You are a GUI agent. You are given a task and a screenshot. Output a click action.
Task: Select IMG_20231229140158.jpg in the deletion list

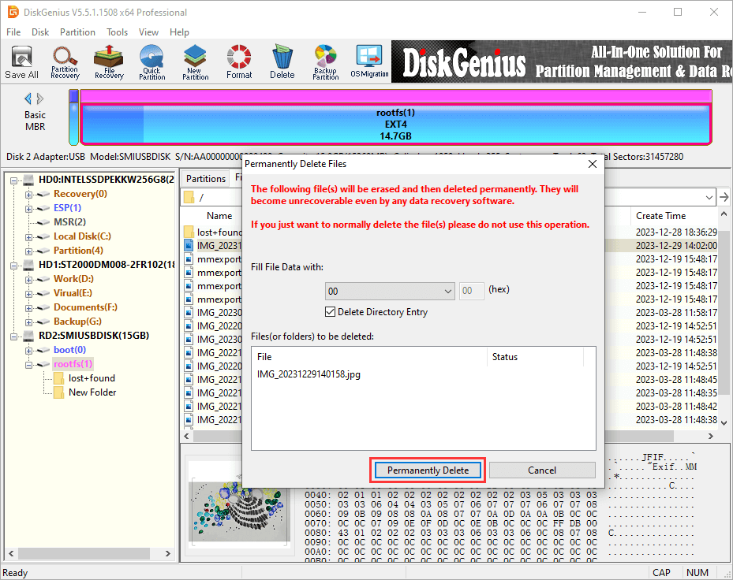309,374
